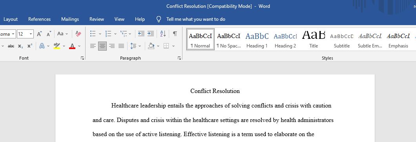Image resolution: width=416 pixels, height=142 pixels.
Task: Open the multilevel list dropdown arrow
Action: [130, 34]
